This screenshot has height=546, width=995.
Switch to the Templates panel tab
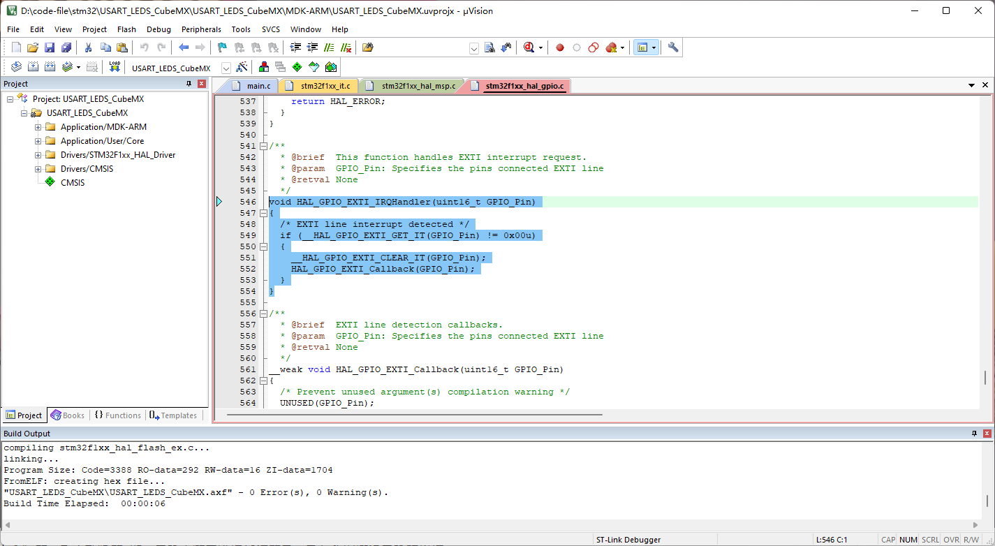(172, 415)
